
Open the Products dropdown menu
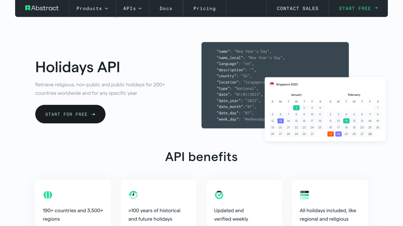coord(92,8)
